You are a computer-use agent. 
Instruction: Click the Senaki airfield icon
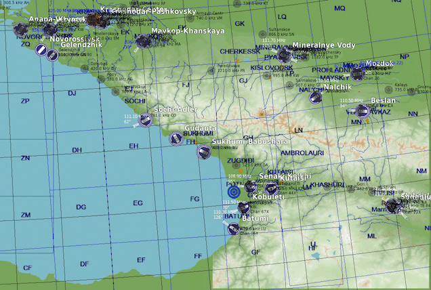tap(251, 186)
